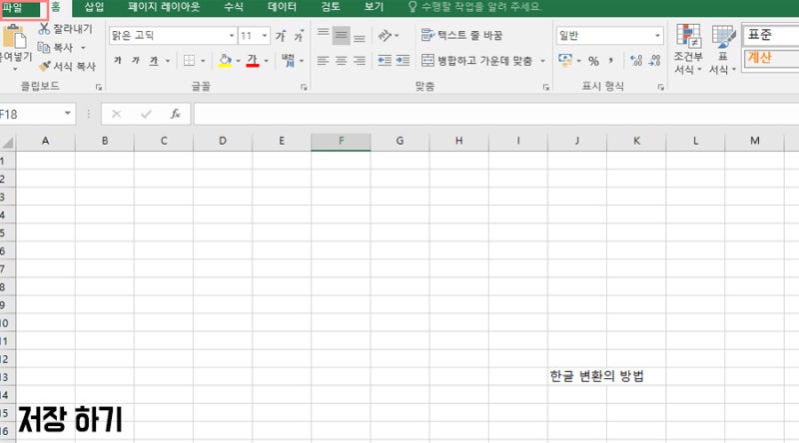Apply the 표준 cell style
Screen dimensions: 799x443
click(x=770, y=35)
